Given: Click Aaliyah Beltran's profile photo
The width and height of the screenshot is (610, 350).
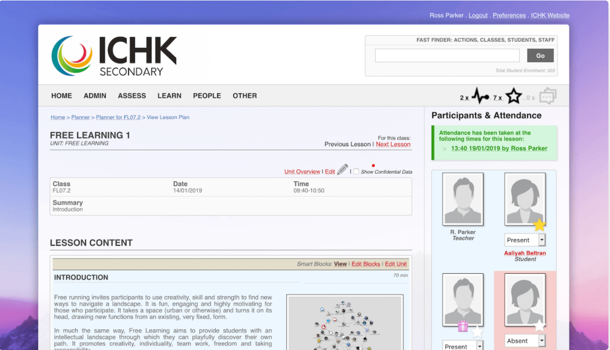Looking at the screenshot, I should pos(525,199).
